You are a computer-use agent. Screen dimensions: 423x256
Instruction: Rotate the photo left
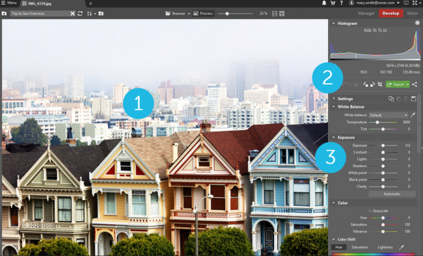366,84
